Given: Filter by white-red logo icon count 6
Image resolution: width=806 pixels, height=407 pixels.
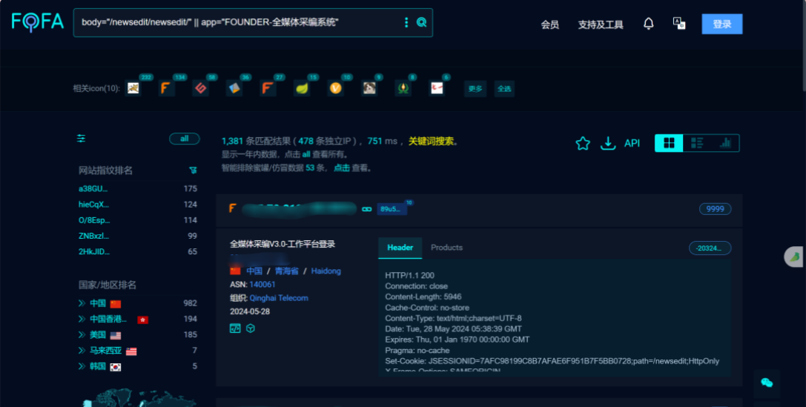Looking at the screenshot, I should [x=437, y=88].
